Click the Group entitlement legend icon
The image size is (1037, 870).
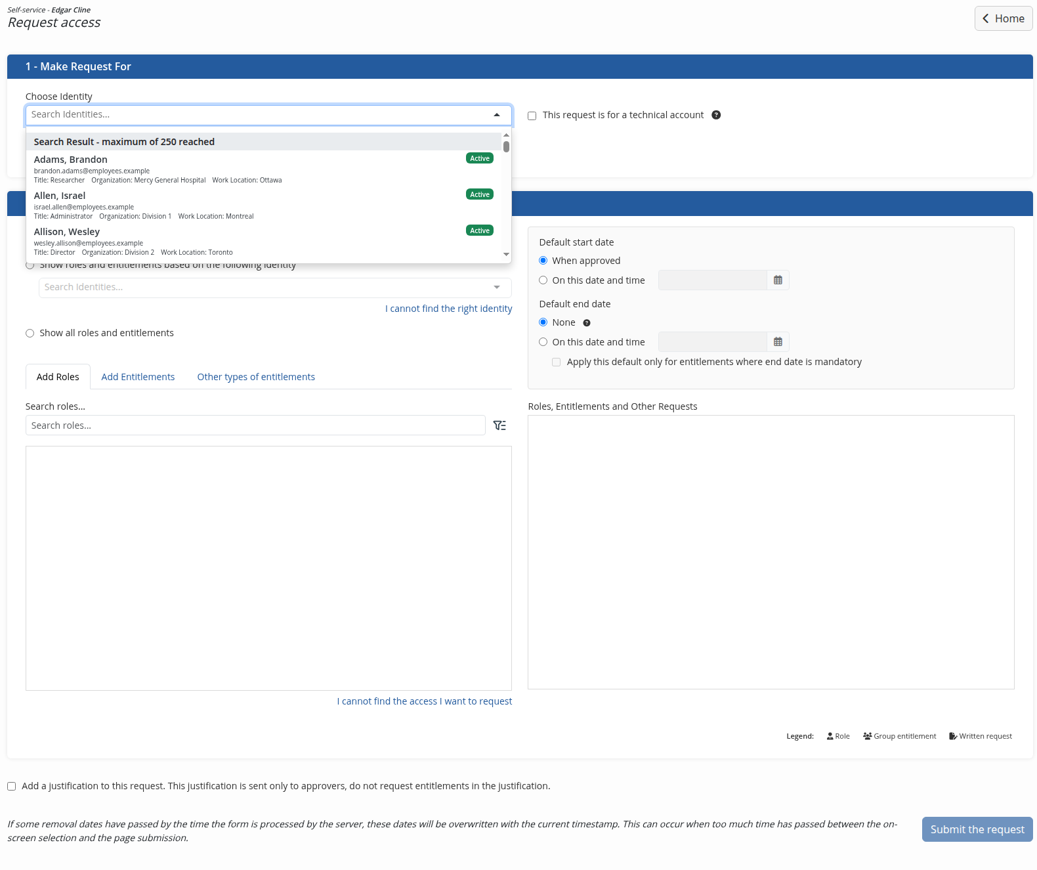pos(867,736)
